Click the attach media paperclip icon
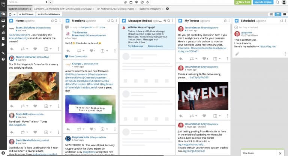288x156 pixels. click(126, 2)
